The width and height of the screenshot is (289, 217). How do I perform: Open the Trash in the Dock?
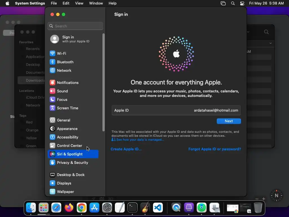coord(258,208)
